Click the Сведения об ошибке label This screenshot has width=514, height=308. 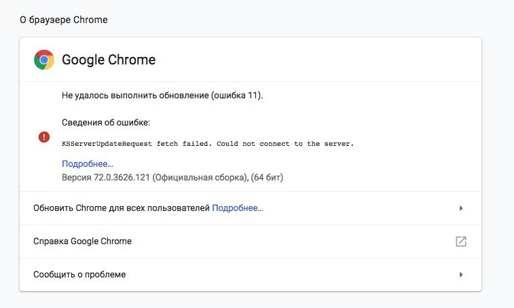106,123
